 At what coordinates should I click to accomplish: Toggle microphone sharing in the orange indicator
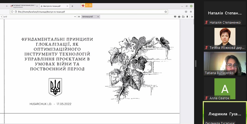click(x=87, y=5)
